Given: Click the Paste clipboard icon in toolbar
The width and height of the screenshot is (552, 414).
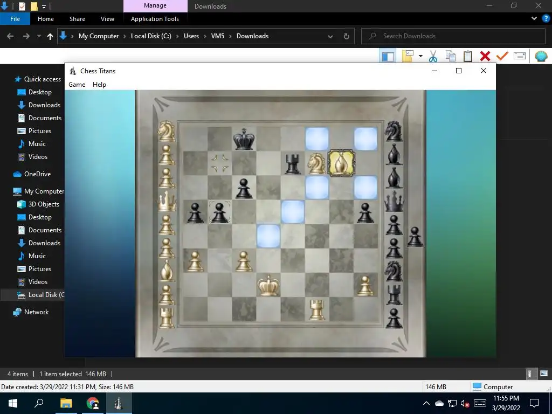Looking at the screenshot, I should [x=468, y=56].
